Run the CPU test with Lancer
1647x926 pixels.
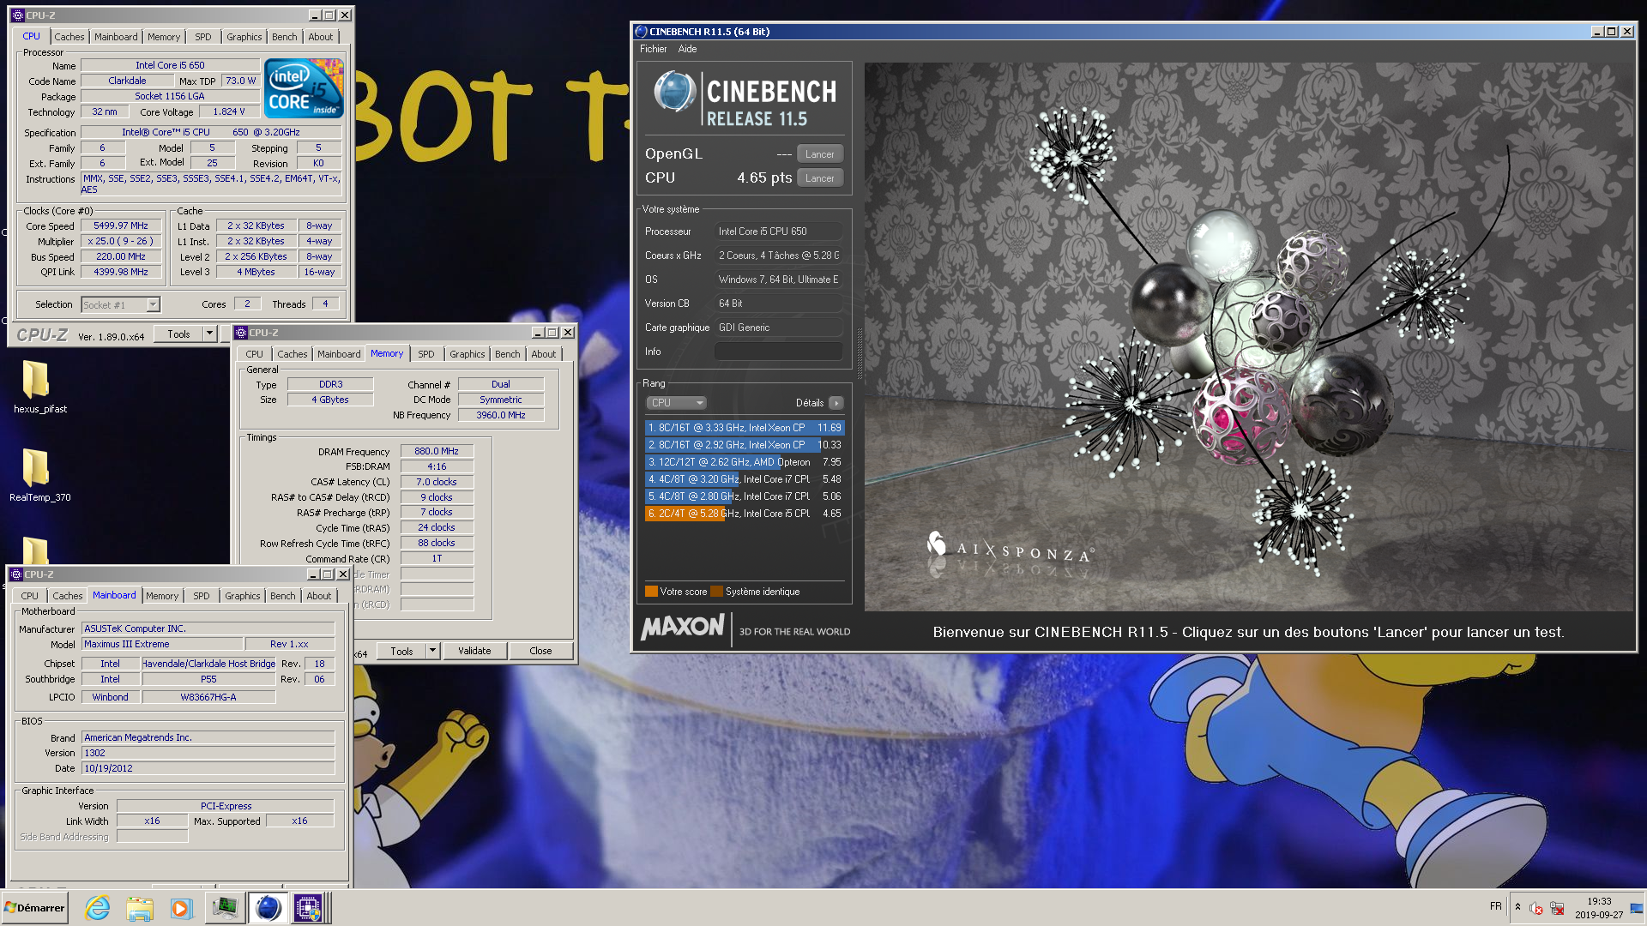(820, 178)
